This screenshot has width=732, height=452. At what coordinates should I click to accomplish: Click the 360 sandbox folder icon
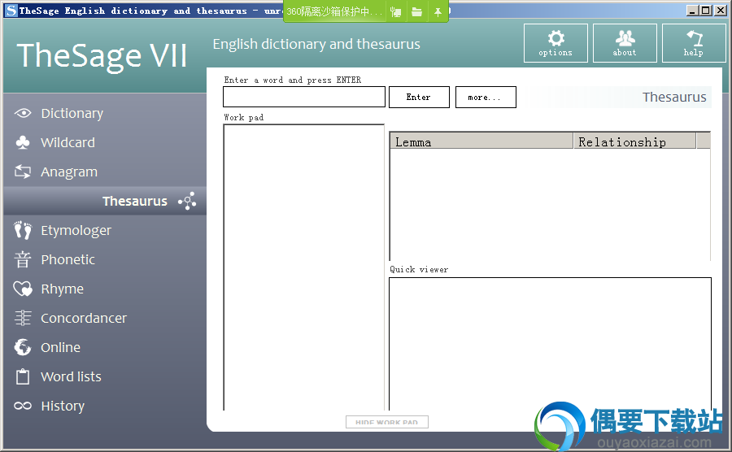coord(417,12)
